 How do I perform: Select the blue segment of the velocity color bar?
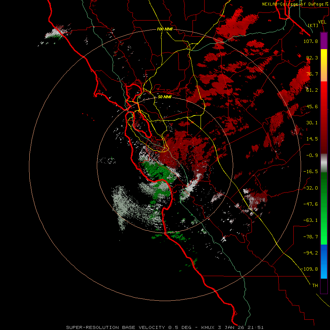[324, 261]
